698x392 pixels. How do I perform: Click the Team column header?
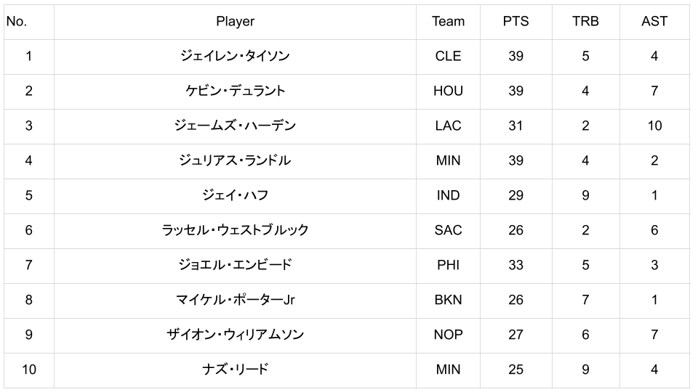[x=448, y=22]
